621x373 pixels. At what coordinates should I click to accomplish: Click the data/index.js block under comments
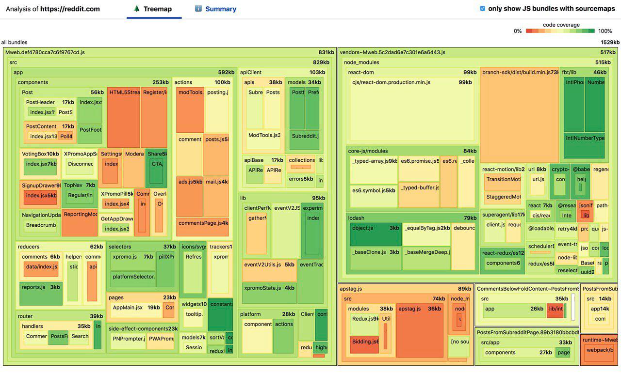tap(41, 269)
